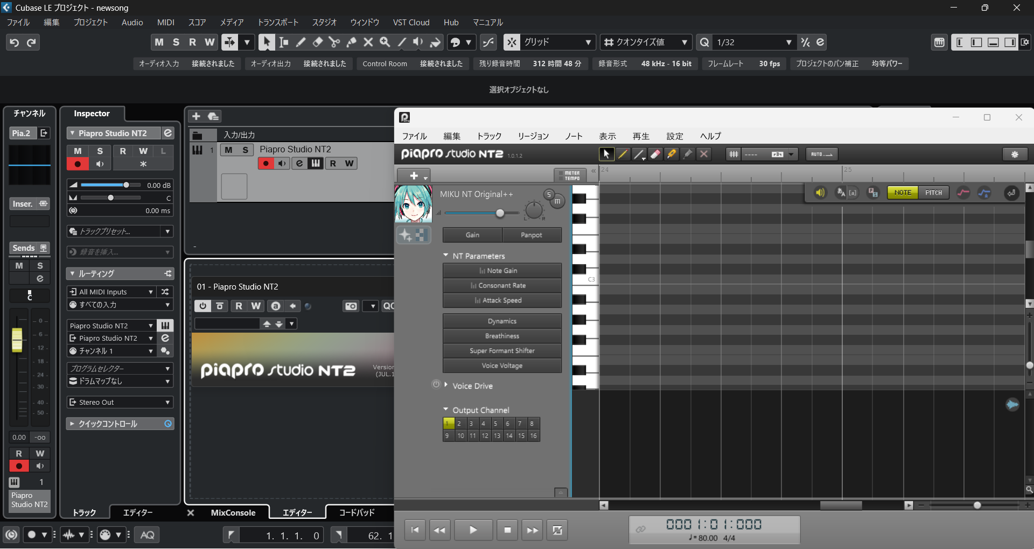Expand the Voice Drive section

point(446,384)
